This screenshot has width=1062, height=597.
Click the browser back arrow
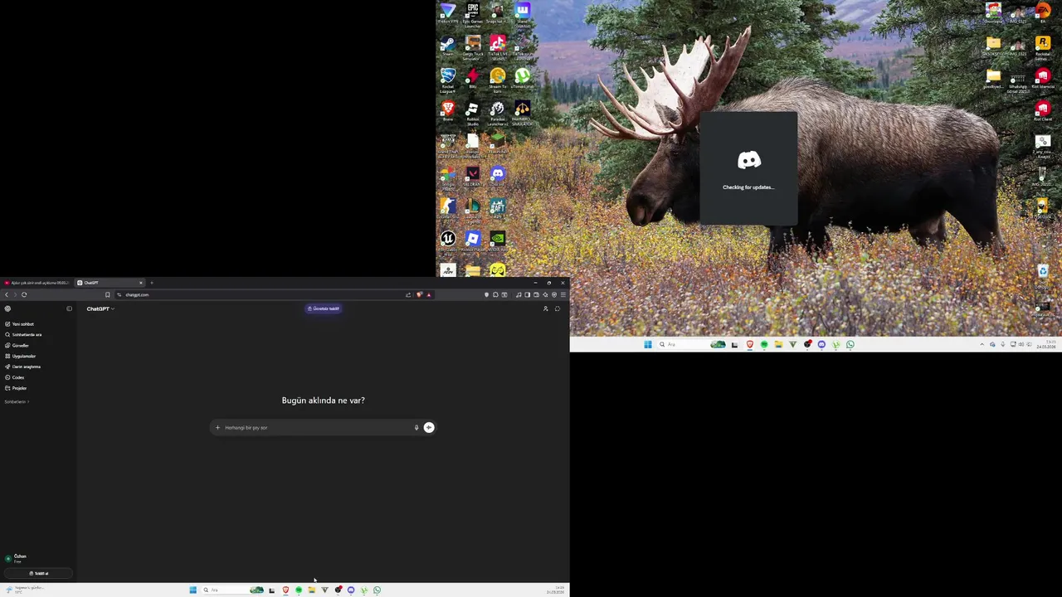pyautogui.click(x=7, y=294)
